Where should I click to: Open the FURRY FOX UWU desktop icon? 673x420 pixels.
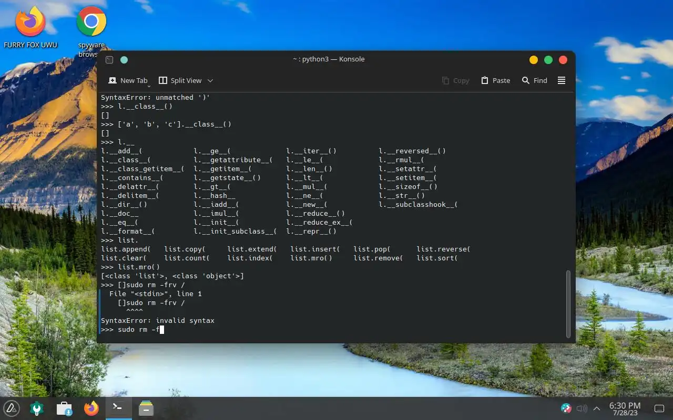point(30,27)
